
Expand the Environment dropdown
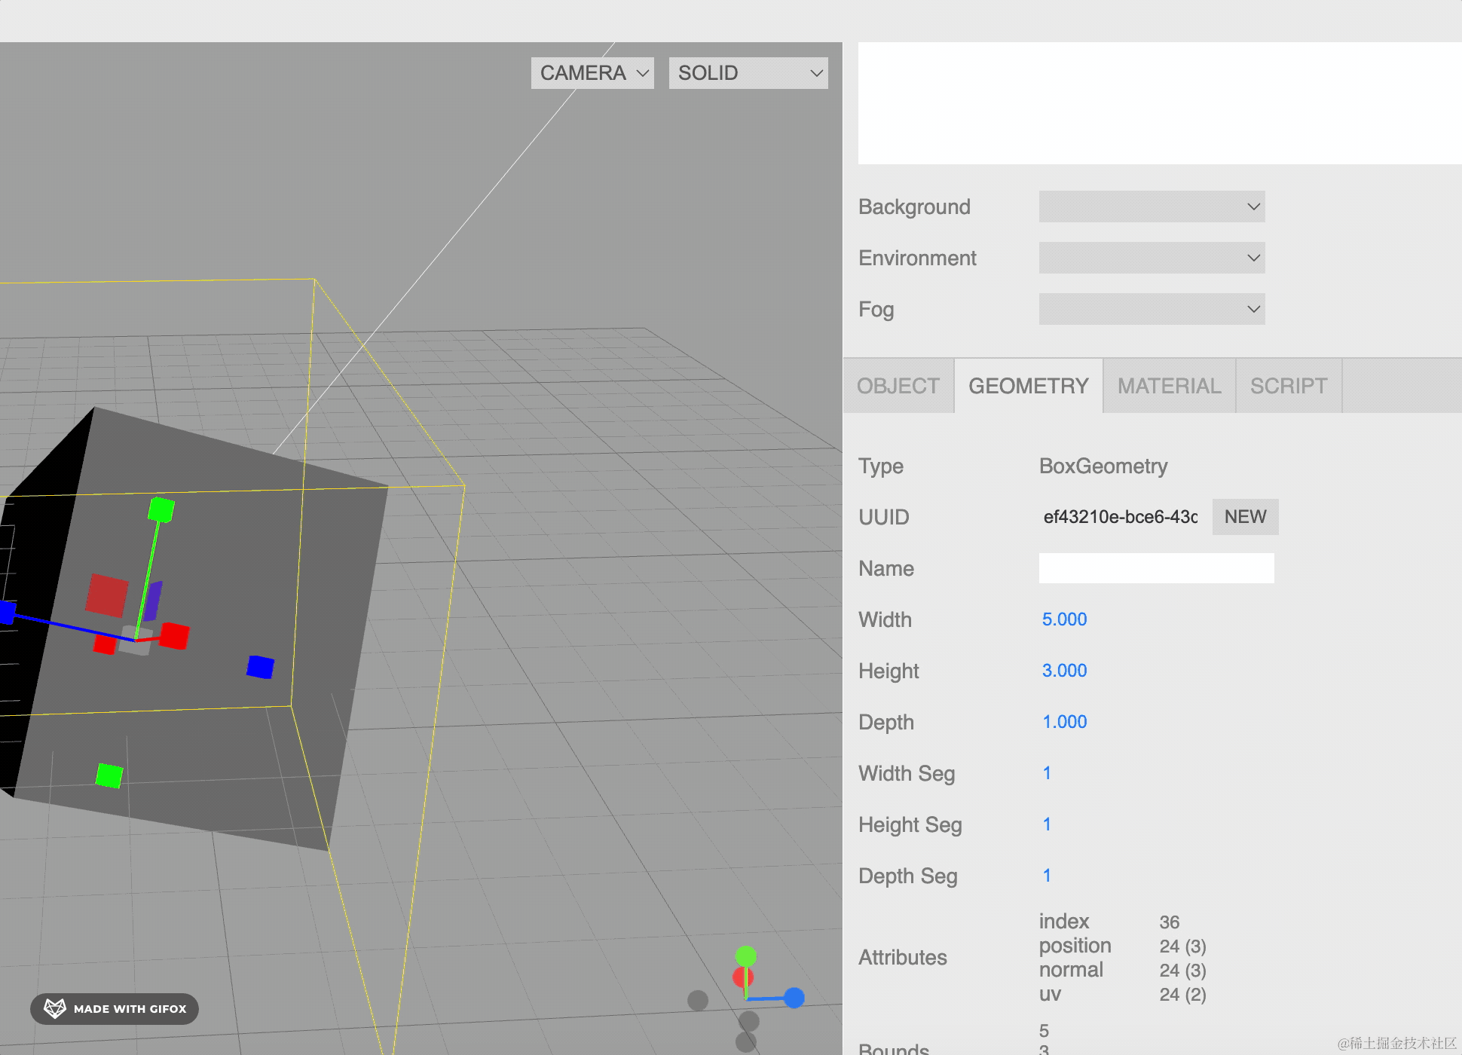pos(1152,258)
